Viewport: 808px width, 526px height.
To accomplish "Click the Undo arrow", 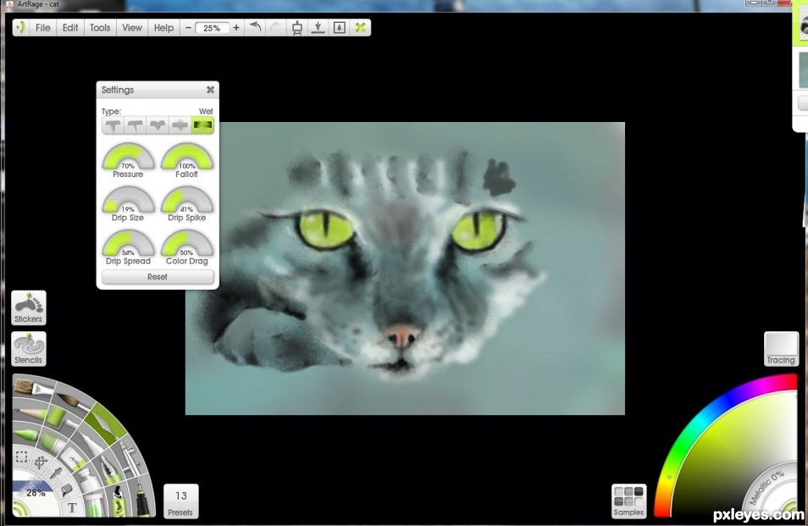I will click(x=255, y=27).
